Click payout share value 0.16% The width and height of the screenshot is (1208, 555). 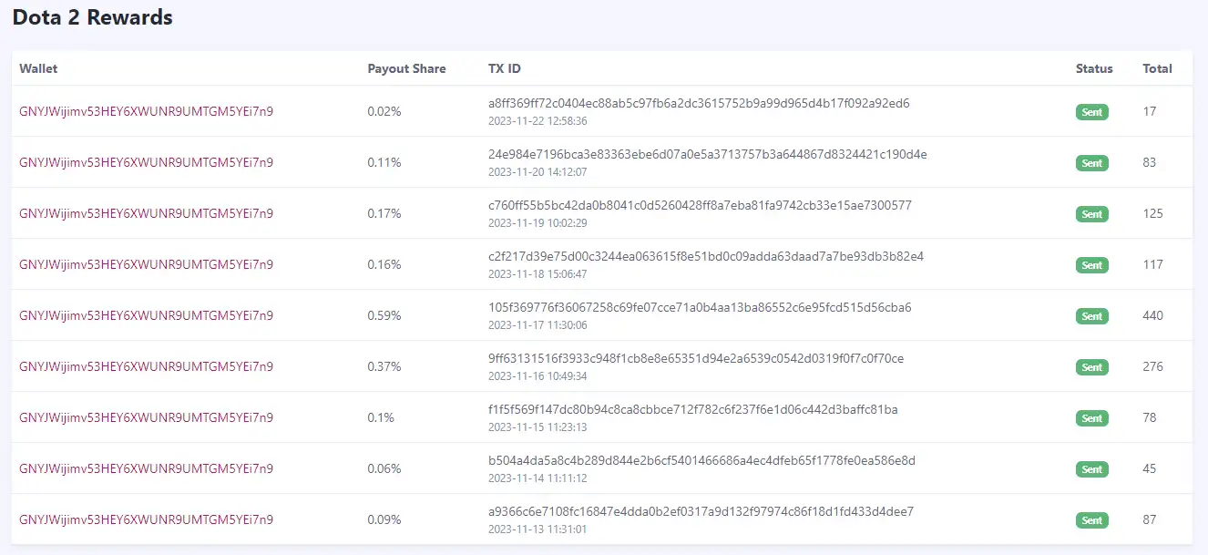pyautogui.click(x=384, y=264)
